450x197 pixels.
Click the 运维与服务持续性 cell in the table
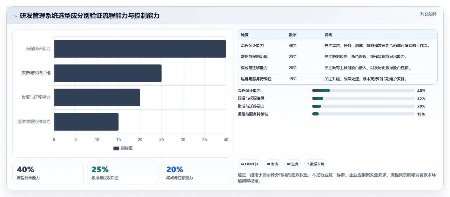coord(256,79)
